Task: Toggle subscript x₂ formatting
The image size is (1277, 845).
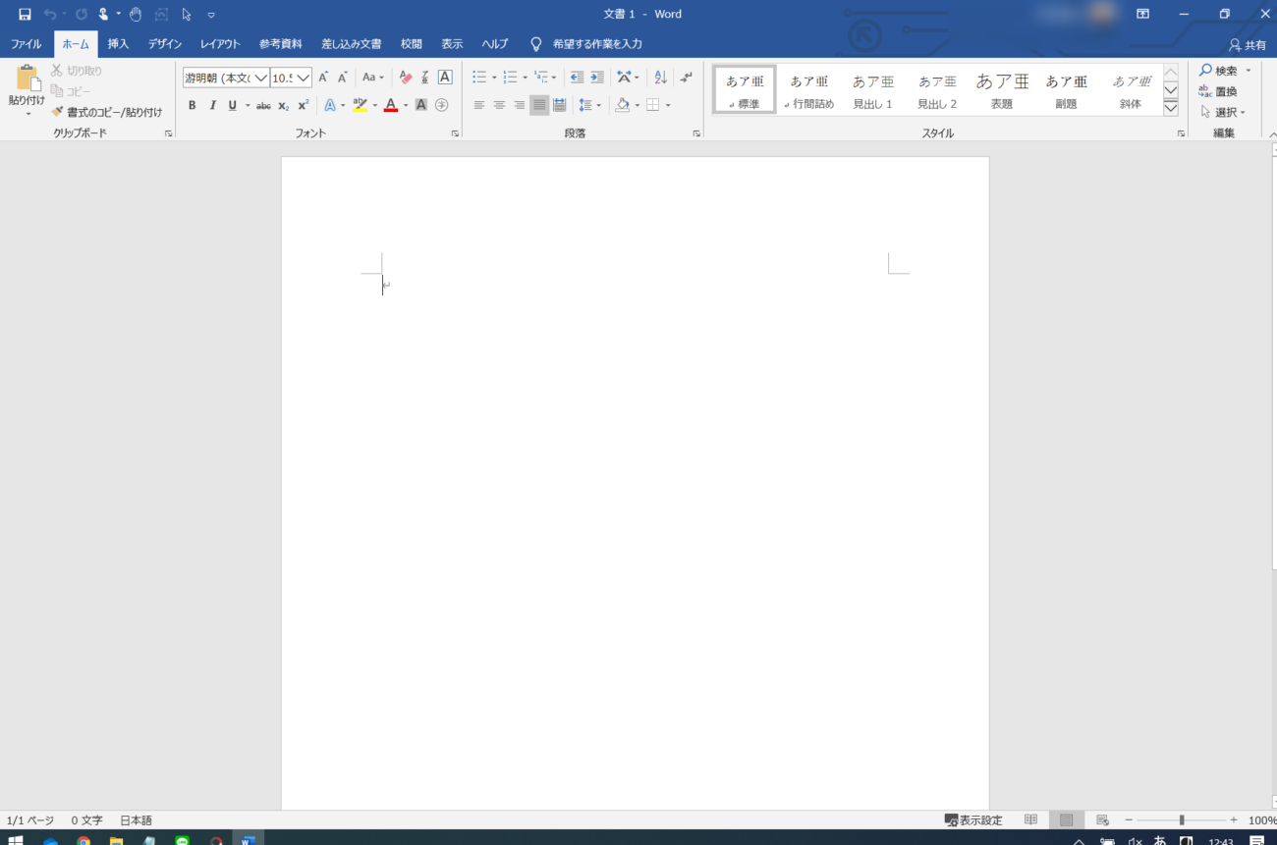Action: 283,105
